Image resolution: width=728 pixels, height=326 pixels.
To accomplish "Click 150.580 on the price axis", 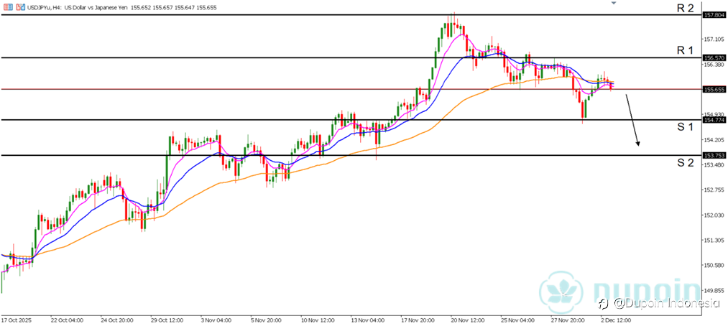I will coord(713,265).
